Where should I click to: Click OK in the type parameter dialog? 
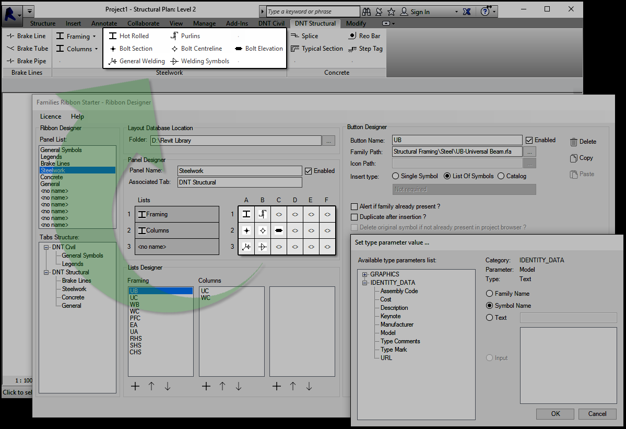coord(555,413)
